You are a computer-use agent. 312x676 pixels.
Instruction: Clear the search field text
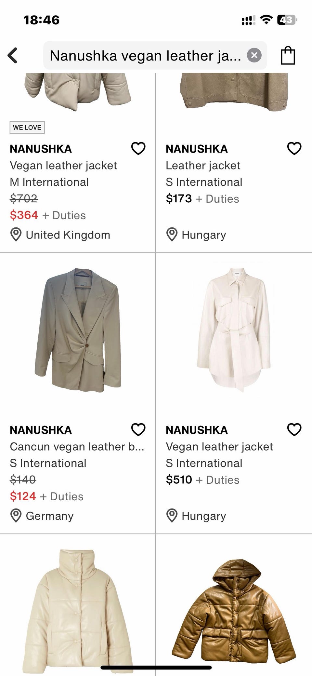254,55
